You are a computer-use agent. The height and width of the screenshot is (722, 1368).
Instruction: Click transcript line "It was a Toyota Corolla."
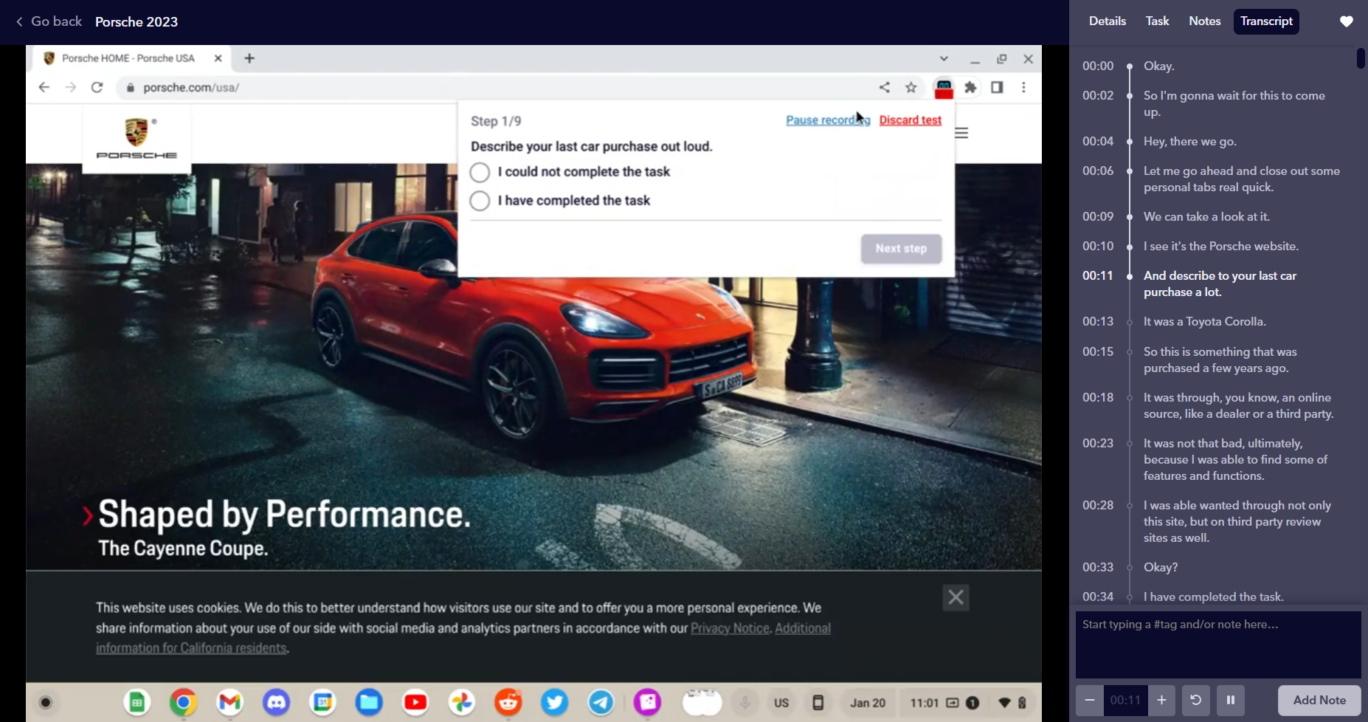pos(1205,322)
